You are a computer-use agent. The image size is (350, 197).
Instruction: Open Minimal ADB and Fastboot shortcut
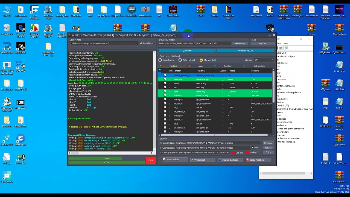point(7,68)
